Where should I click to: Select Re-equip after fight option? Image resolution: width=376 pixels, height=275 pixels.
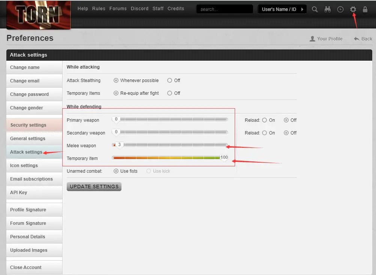tap(116, 93)
